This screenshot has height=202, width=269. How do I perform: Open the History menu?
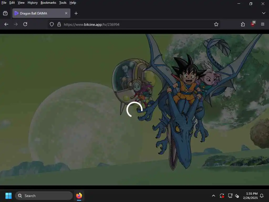pyautogui.click(x=32, y=3)
